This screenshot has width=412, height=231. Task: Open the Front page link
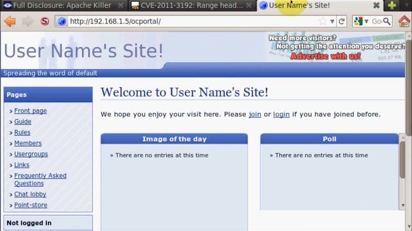pos(30,111)
